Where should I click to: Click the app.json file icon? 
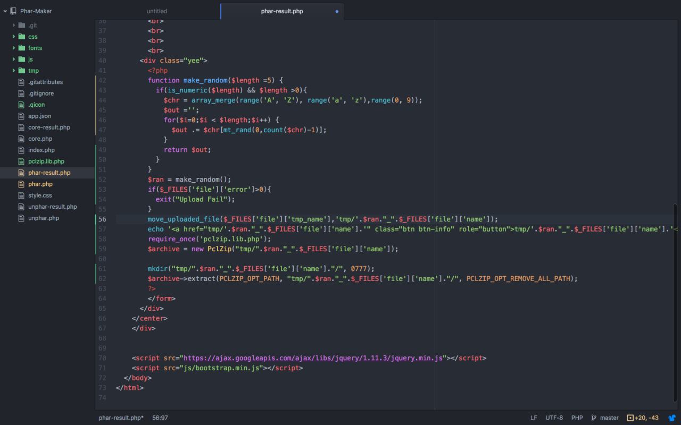22,116
